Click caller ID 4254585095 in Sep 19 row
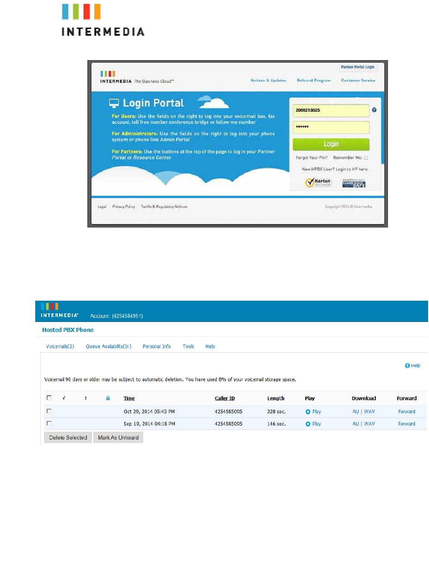Image resolution: width=429 pixels, height=577 pixels. [228, 424]
